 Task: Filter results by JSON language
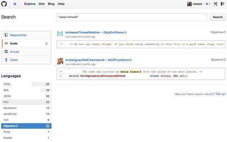pos(27,96)
